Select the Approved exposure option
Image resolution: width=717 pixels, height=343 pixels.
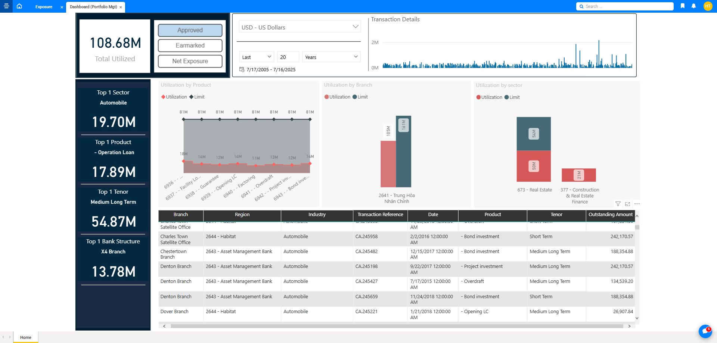tap(190, 30)
